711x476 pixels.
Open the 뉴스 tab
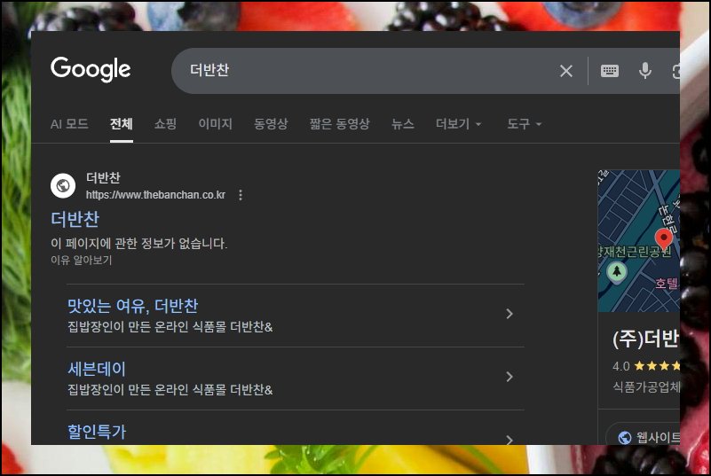pyautogui.click(x=403, y=123)
